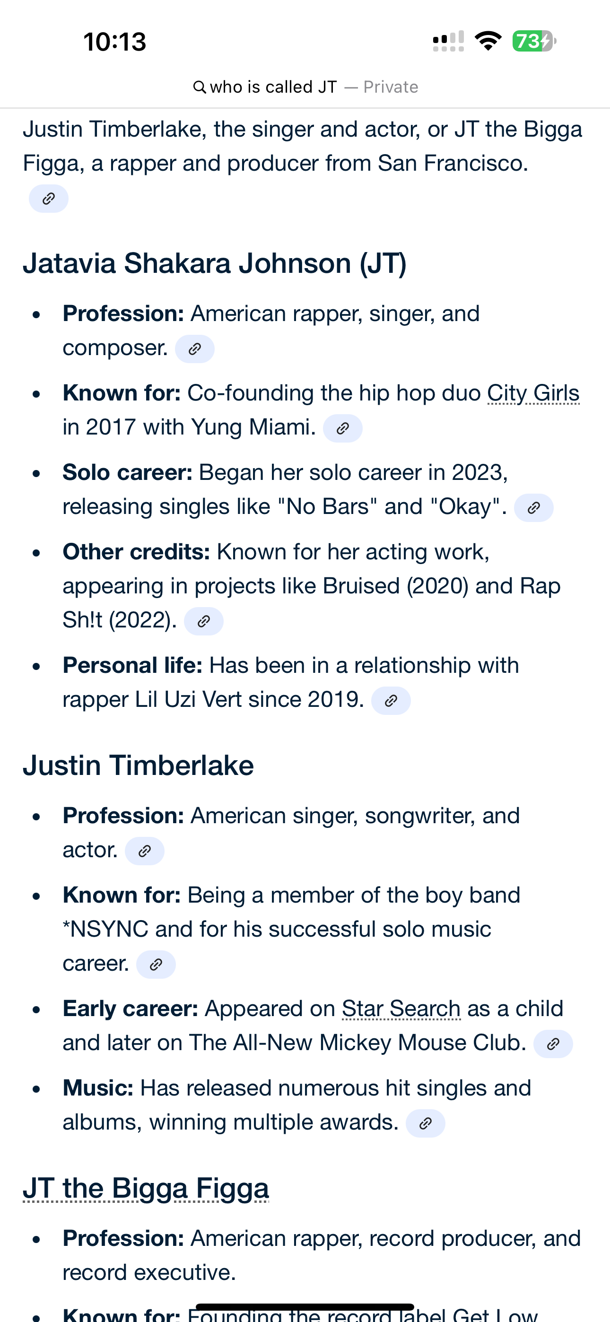Open citation link after 'with Yung Miami.'

pyautogui.click(x=342, y=428)
